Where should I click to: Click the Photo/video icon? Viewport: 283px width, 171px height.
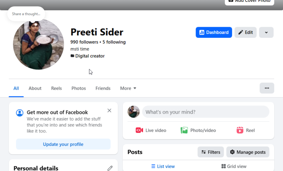pos(184,130)
